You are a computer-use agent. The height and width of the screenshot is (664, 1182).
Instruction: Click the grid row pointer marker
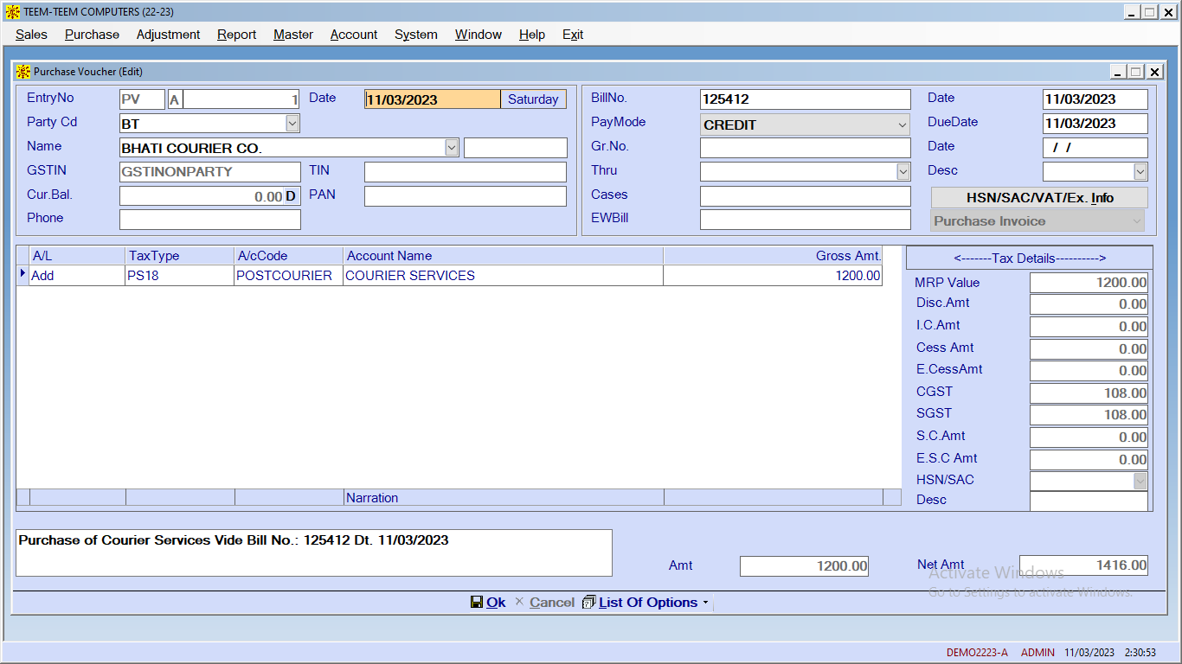[x=22, y=274]
